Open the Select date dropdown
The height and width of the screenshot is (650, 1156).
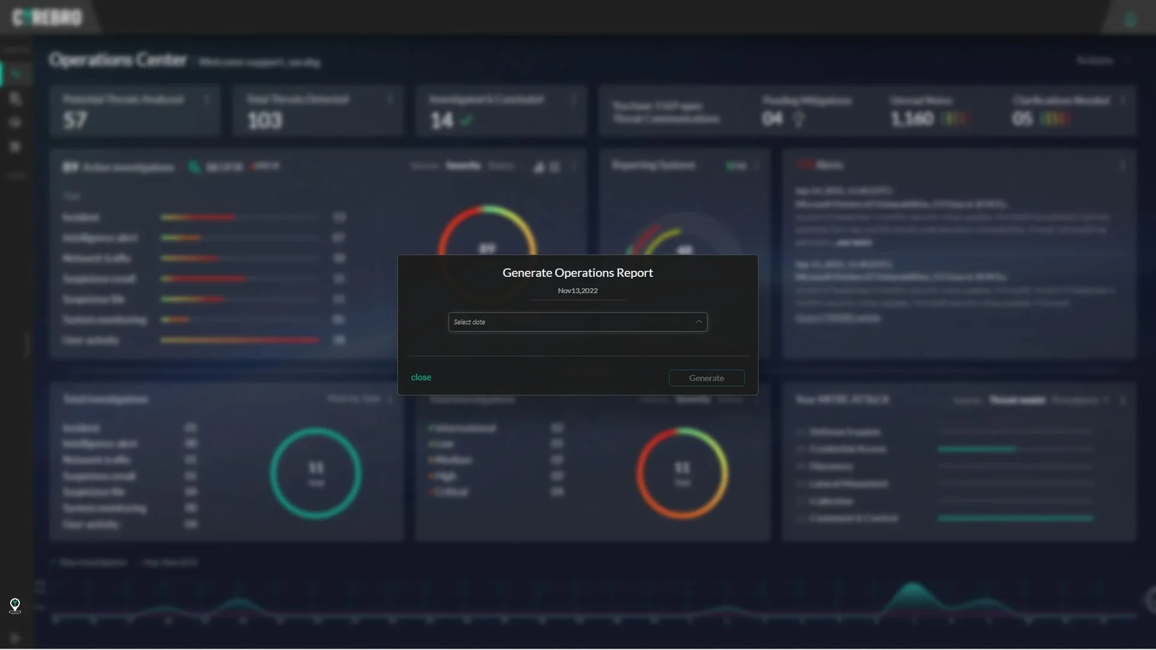point(577,322)
